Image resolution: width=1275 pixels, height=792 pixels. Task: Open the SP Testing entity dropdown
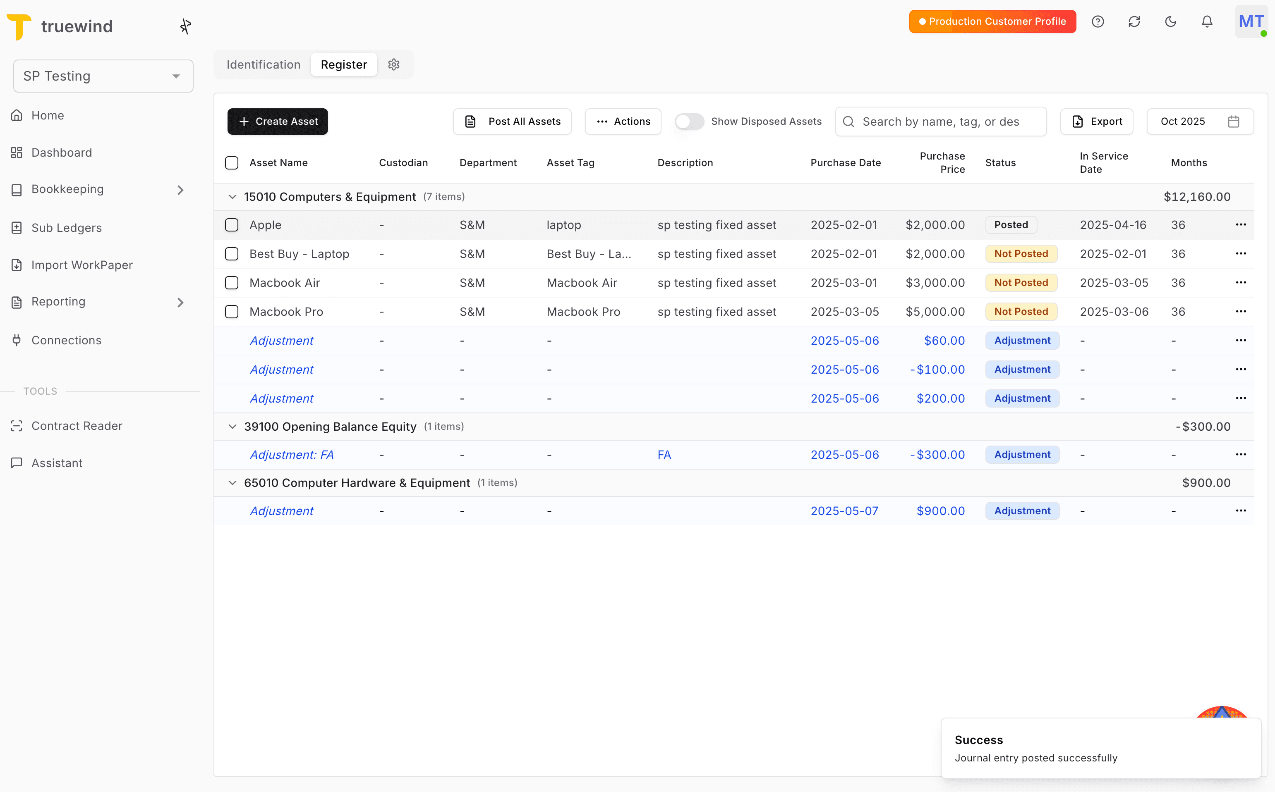[103, 76]
